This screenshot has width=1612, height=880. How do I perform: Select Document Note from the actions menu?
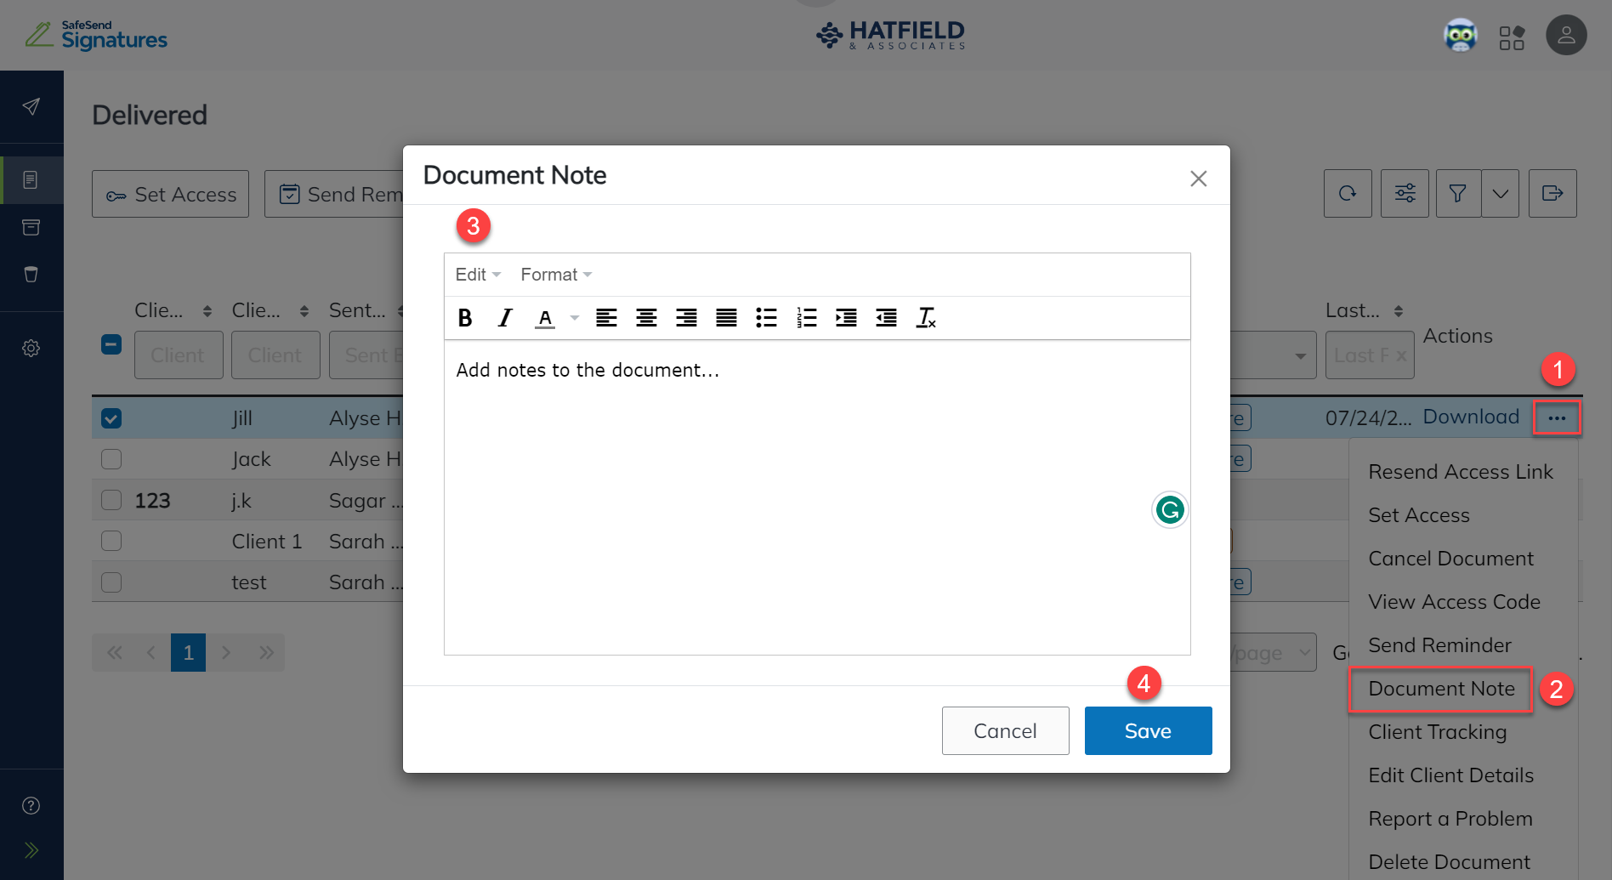(x=1440, y=689)
